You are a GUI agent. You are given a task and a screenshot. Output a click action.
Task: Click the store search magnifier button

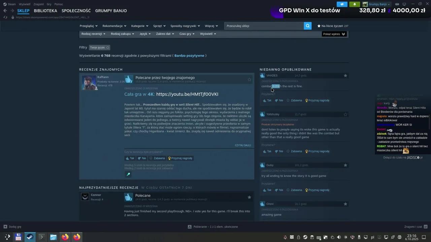click(x=307, y=26)
